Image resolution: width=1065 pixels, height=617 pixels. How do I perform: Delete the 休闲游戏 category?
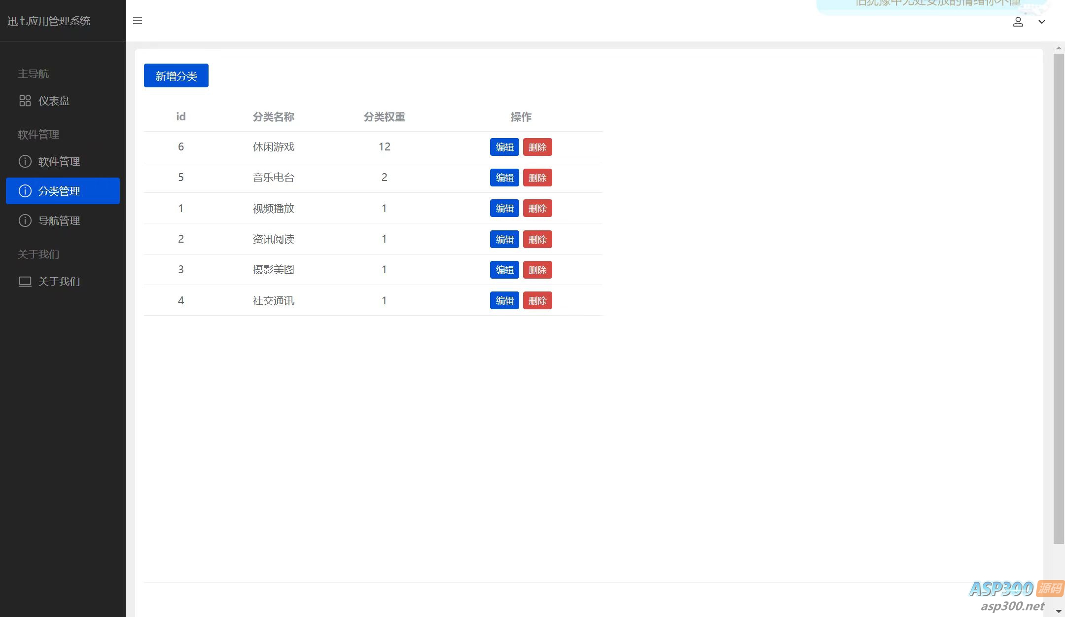(537, 147)
